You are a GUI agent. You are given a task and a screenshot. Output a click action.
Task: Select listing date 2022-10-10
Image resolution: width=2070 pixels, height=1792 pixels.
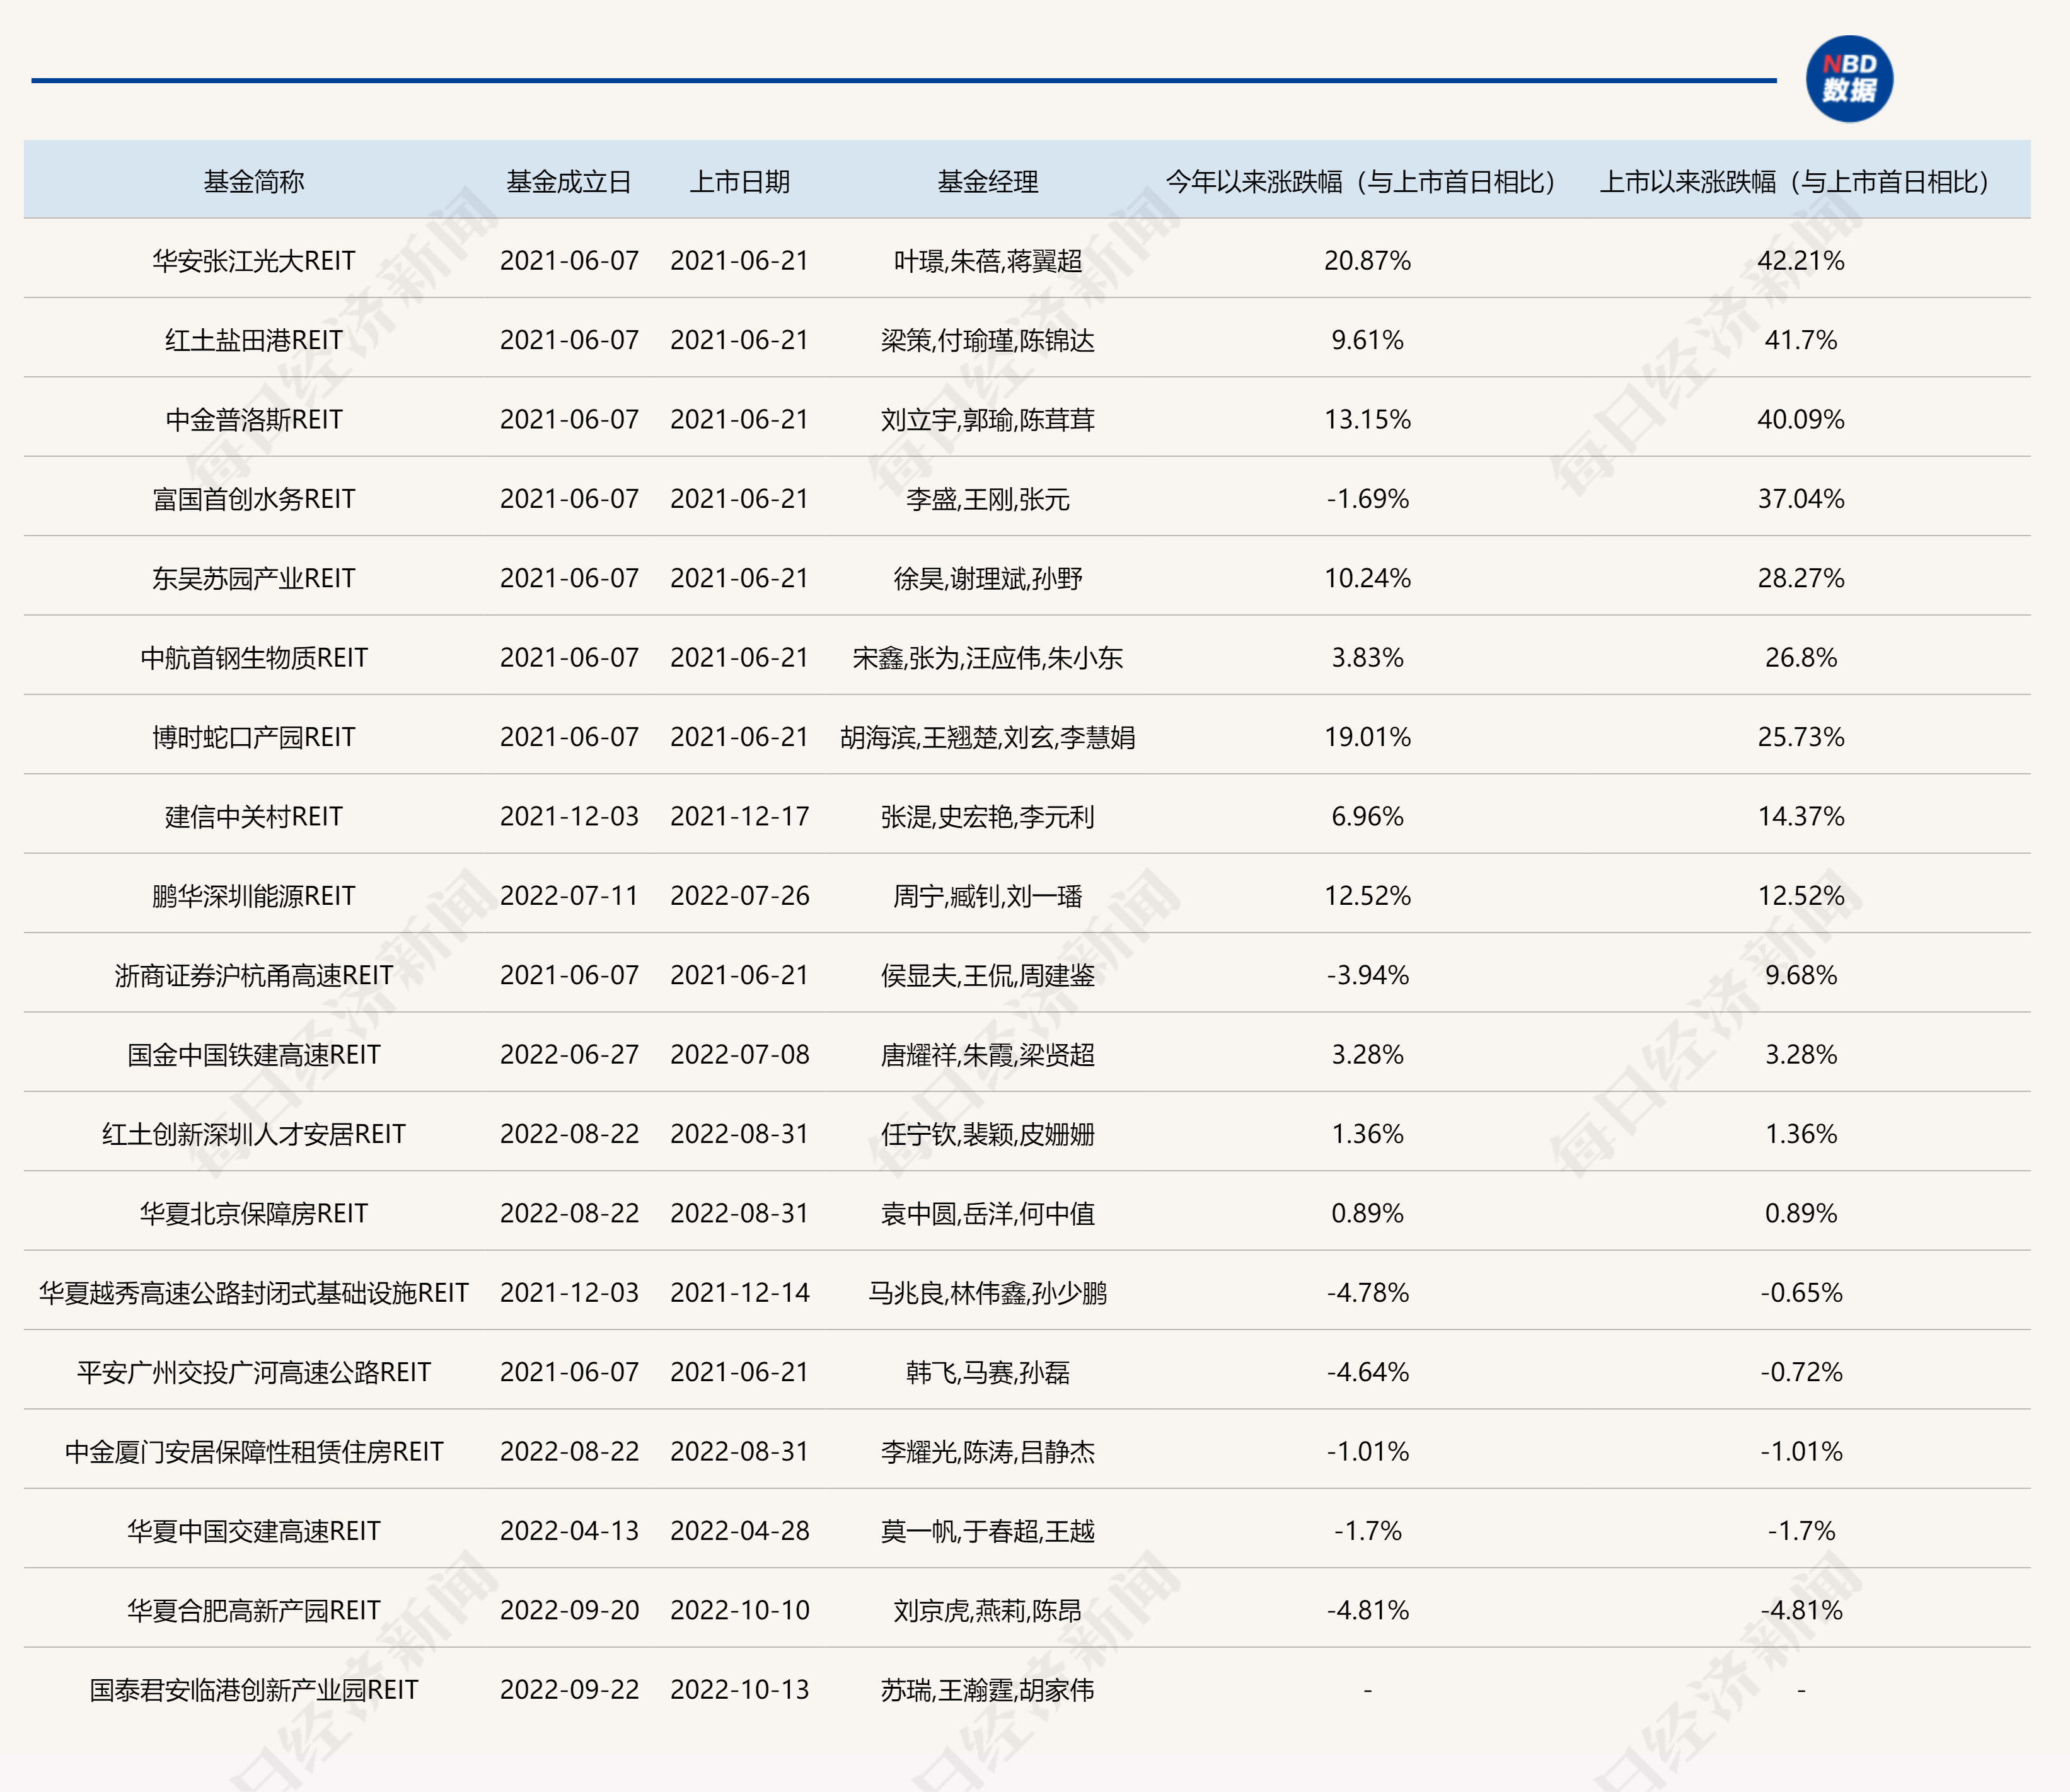click(739, 1610)
